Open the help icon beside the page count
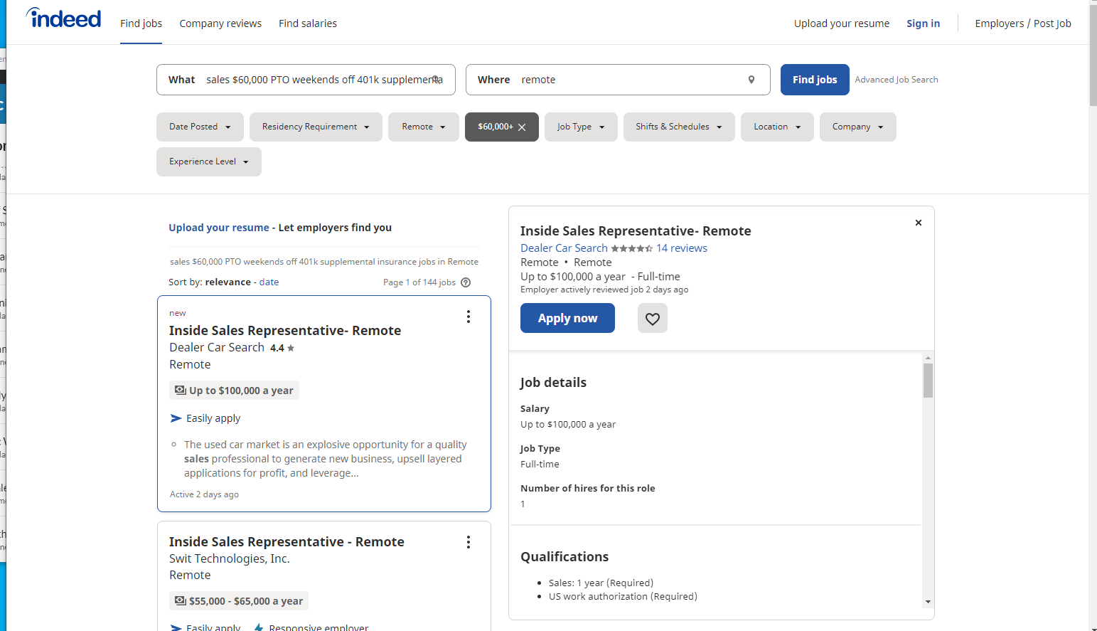This screenshot has width=1097, height=631. click(x=466, y=282)
